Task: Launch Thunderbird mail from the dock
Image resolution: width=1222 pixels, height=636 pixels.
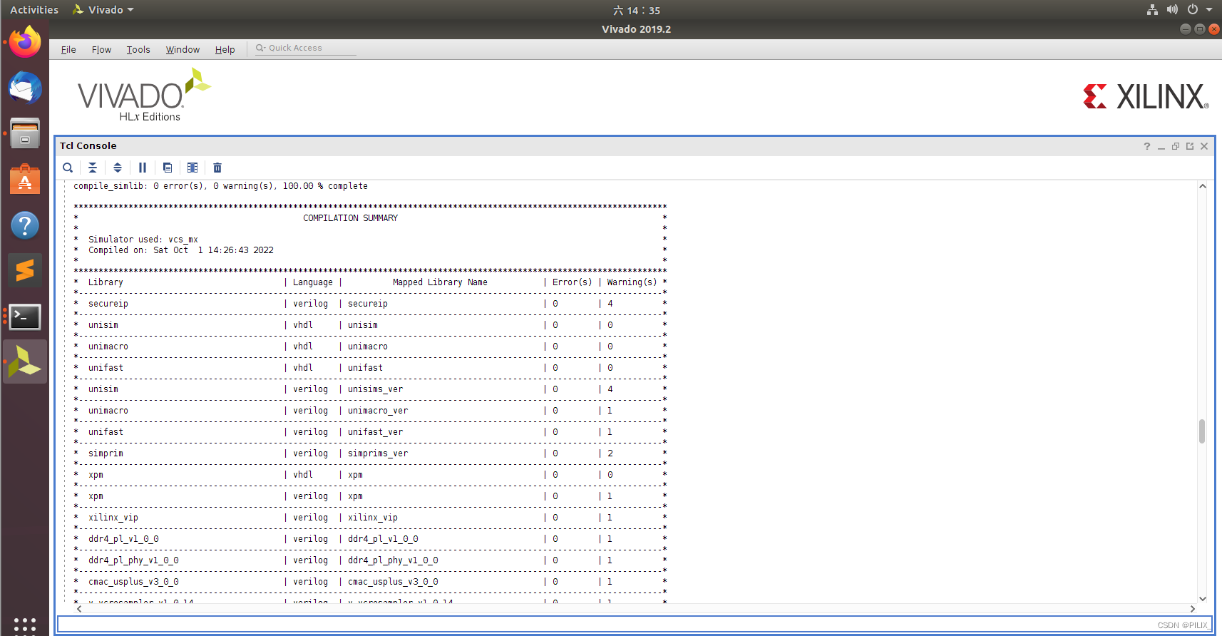Action: pos(25,88)
